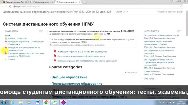Click the PDF icon beside test creation instruction
This screenshot has height=105, width=188.
point(55,55)
